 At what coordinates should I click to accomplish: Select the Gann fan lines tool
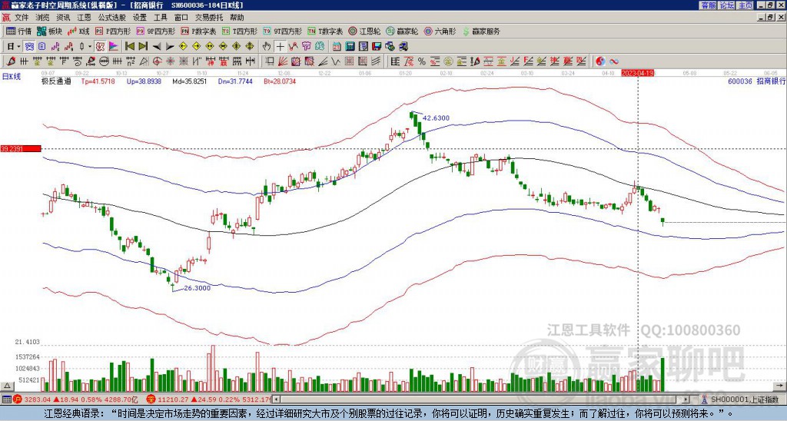tap(283, 61)
